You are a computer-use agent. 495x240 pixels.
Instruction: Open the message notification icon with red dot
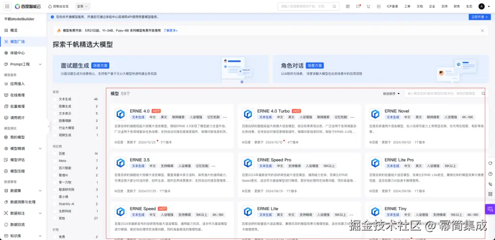click(358, 6)
